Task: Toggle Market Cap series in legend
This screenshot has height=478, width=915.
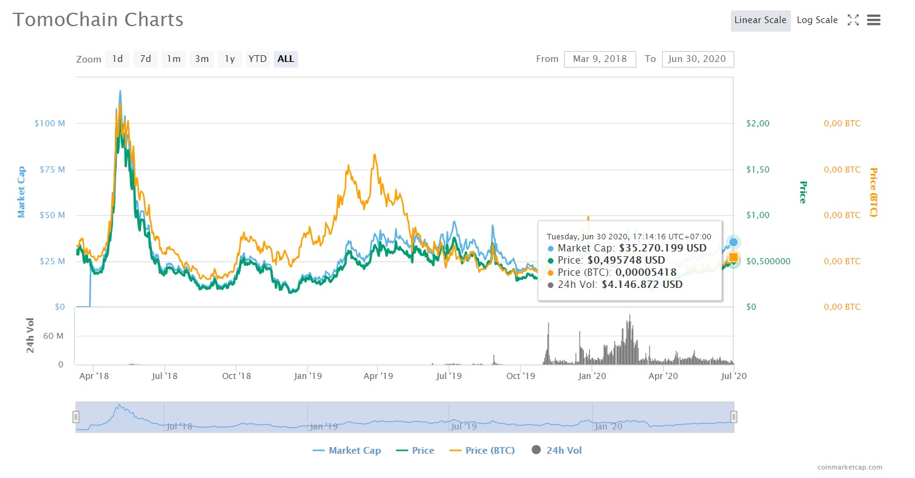Action: 347,450
